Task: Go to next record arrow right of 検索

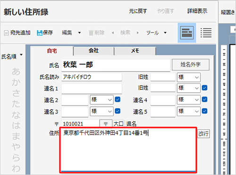Action: pyautogui.click(x=138, y=33)
